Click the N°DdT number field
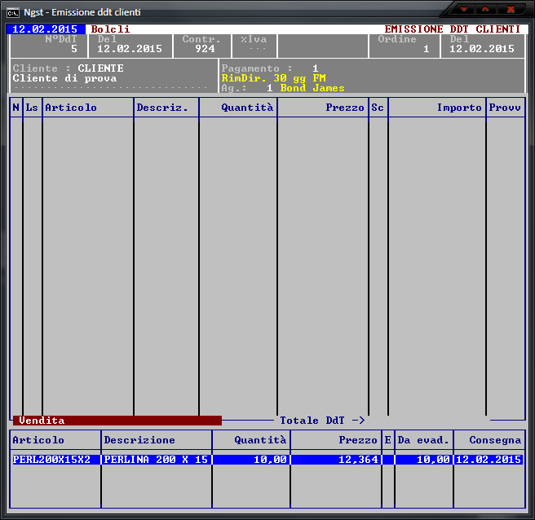The width and height of the screenshot is (535, 520). coord(73,49)
